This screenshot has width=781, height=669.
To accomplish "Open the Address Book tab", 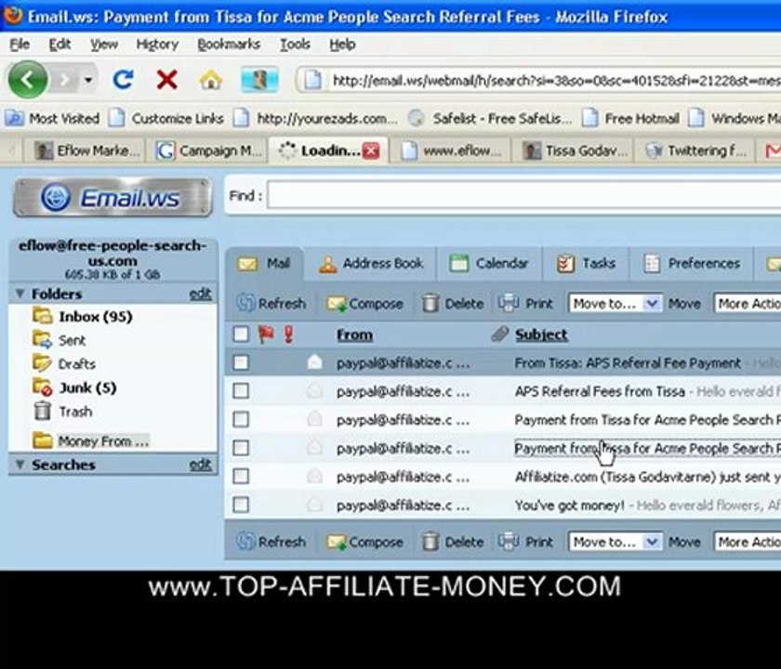I will pos(371,263).
